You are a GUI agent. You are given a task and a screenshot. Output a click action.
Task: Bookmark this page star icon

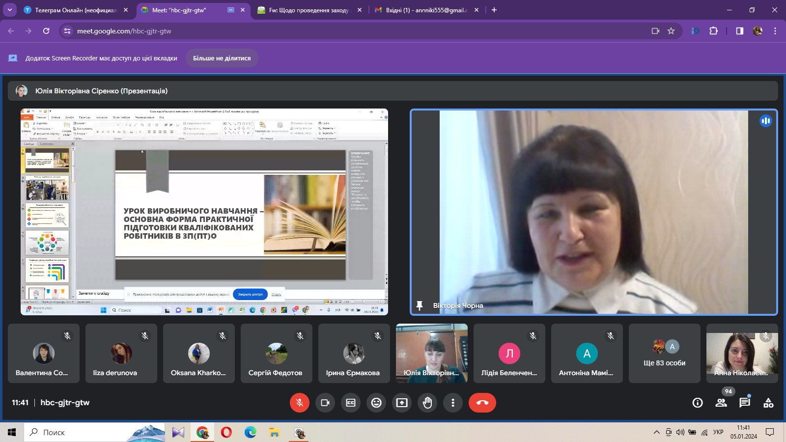(671, 31)
